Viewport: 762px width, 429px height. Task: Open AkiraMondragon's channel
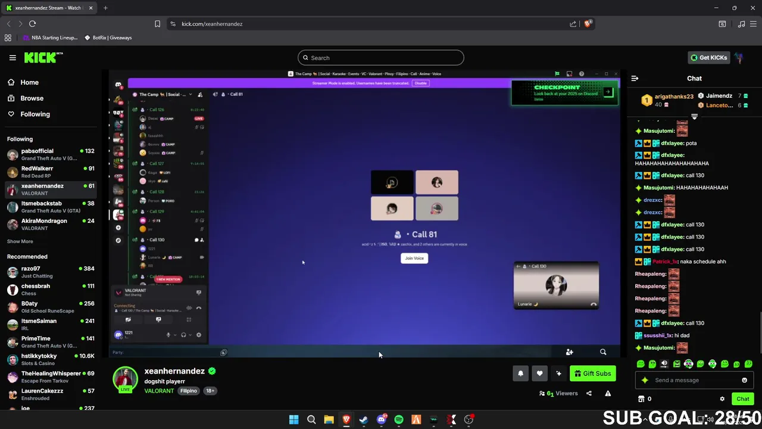pos(51,225)
